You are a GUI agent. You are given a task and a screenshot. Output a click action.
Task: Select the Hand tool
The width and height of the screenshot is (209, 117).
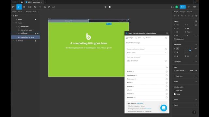point(49,7)
